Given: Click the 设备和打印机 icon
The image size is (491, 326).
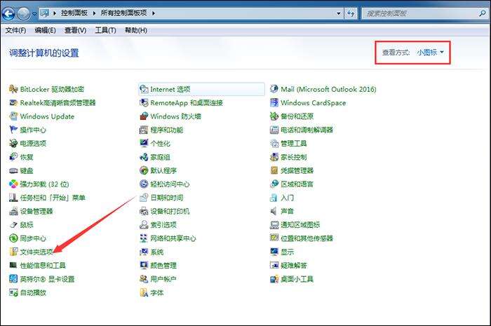Looking at the screenshot, I should pos(144,212).
